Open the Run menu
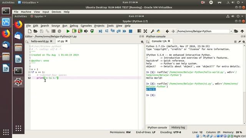The width and height of the screenshot is (246, 138). (65, 26)
